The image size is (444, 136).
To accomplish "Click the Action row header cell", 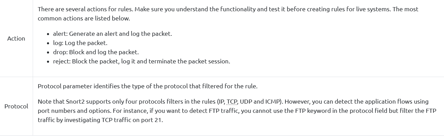I will click(x=16, y=39).
